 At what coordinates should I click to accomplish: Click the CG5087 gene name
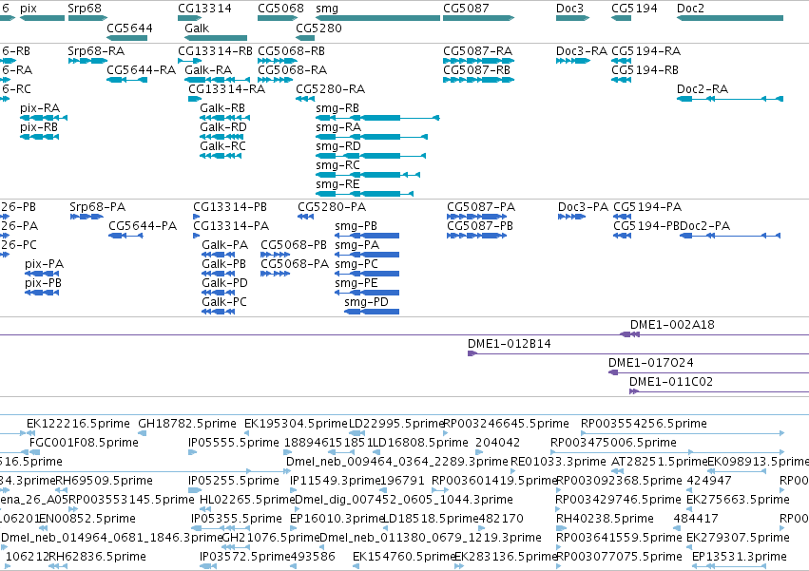(x=466, y=9)
